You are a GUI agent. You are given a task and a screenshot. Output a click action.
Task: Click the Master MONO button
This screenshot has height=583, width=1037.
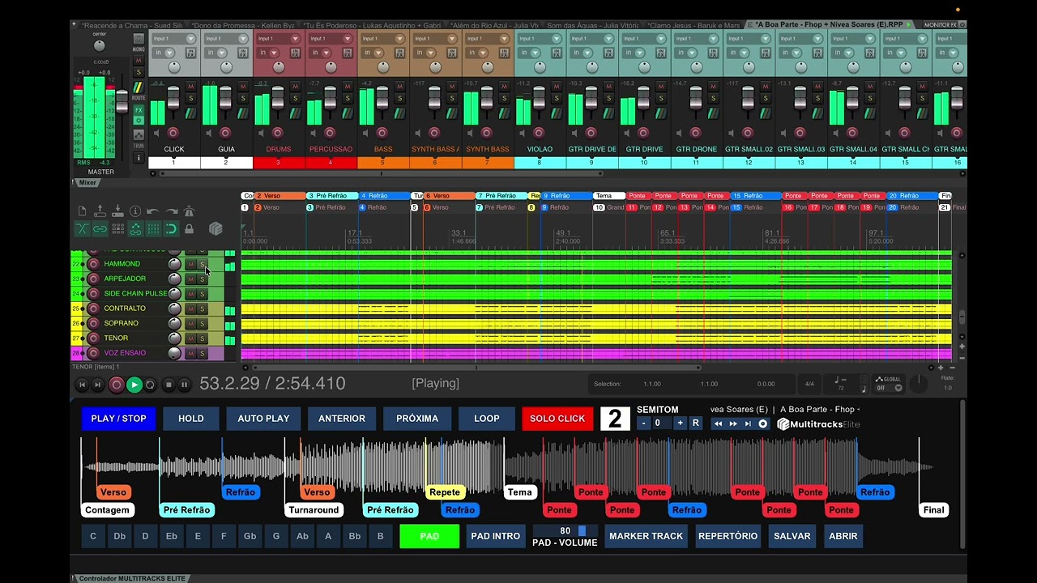[139, 38]
